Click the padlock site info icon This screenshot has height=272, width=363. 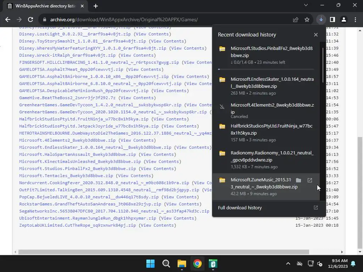tap(45, 20)
